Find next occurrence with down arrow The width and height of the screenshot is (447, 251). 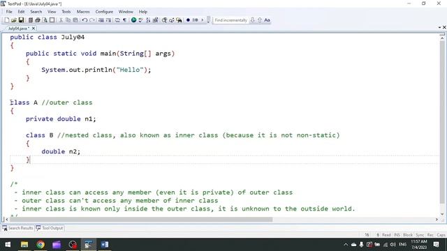tap(252, 20)
